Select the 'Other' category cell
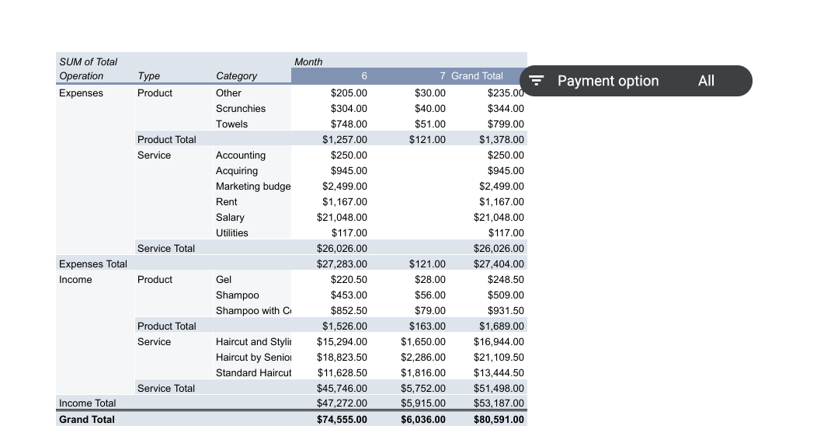 pyautogui.click(x=228, y=93)
